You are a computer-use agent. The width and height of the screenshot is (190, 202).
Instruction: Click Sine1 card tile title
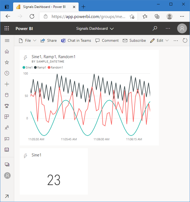[x=37, y=155]
